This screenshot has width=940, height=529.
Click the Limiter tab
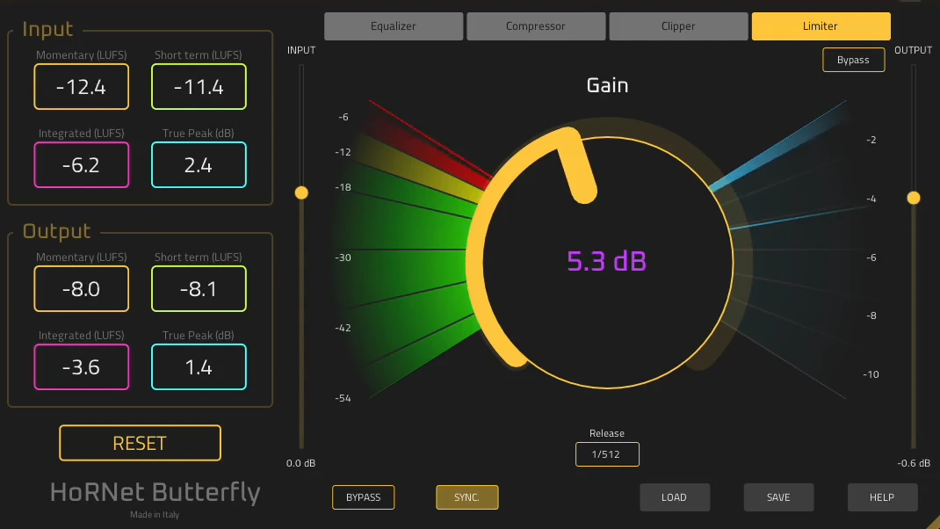(x=821, y=26)
